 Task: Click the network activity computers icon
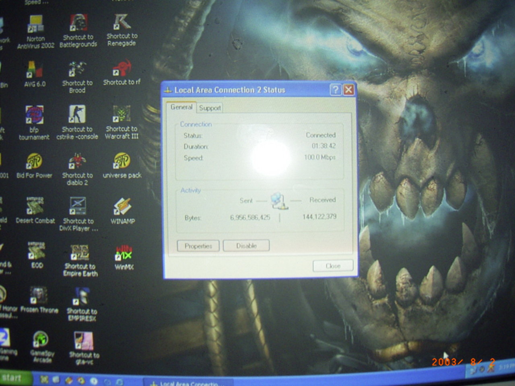click(279, 201)
